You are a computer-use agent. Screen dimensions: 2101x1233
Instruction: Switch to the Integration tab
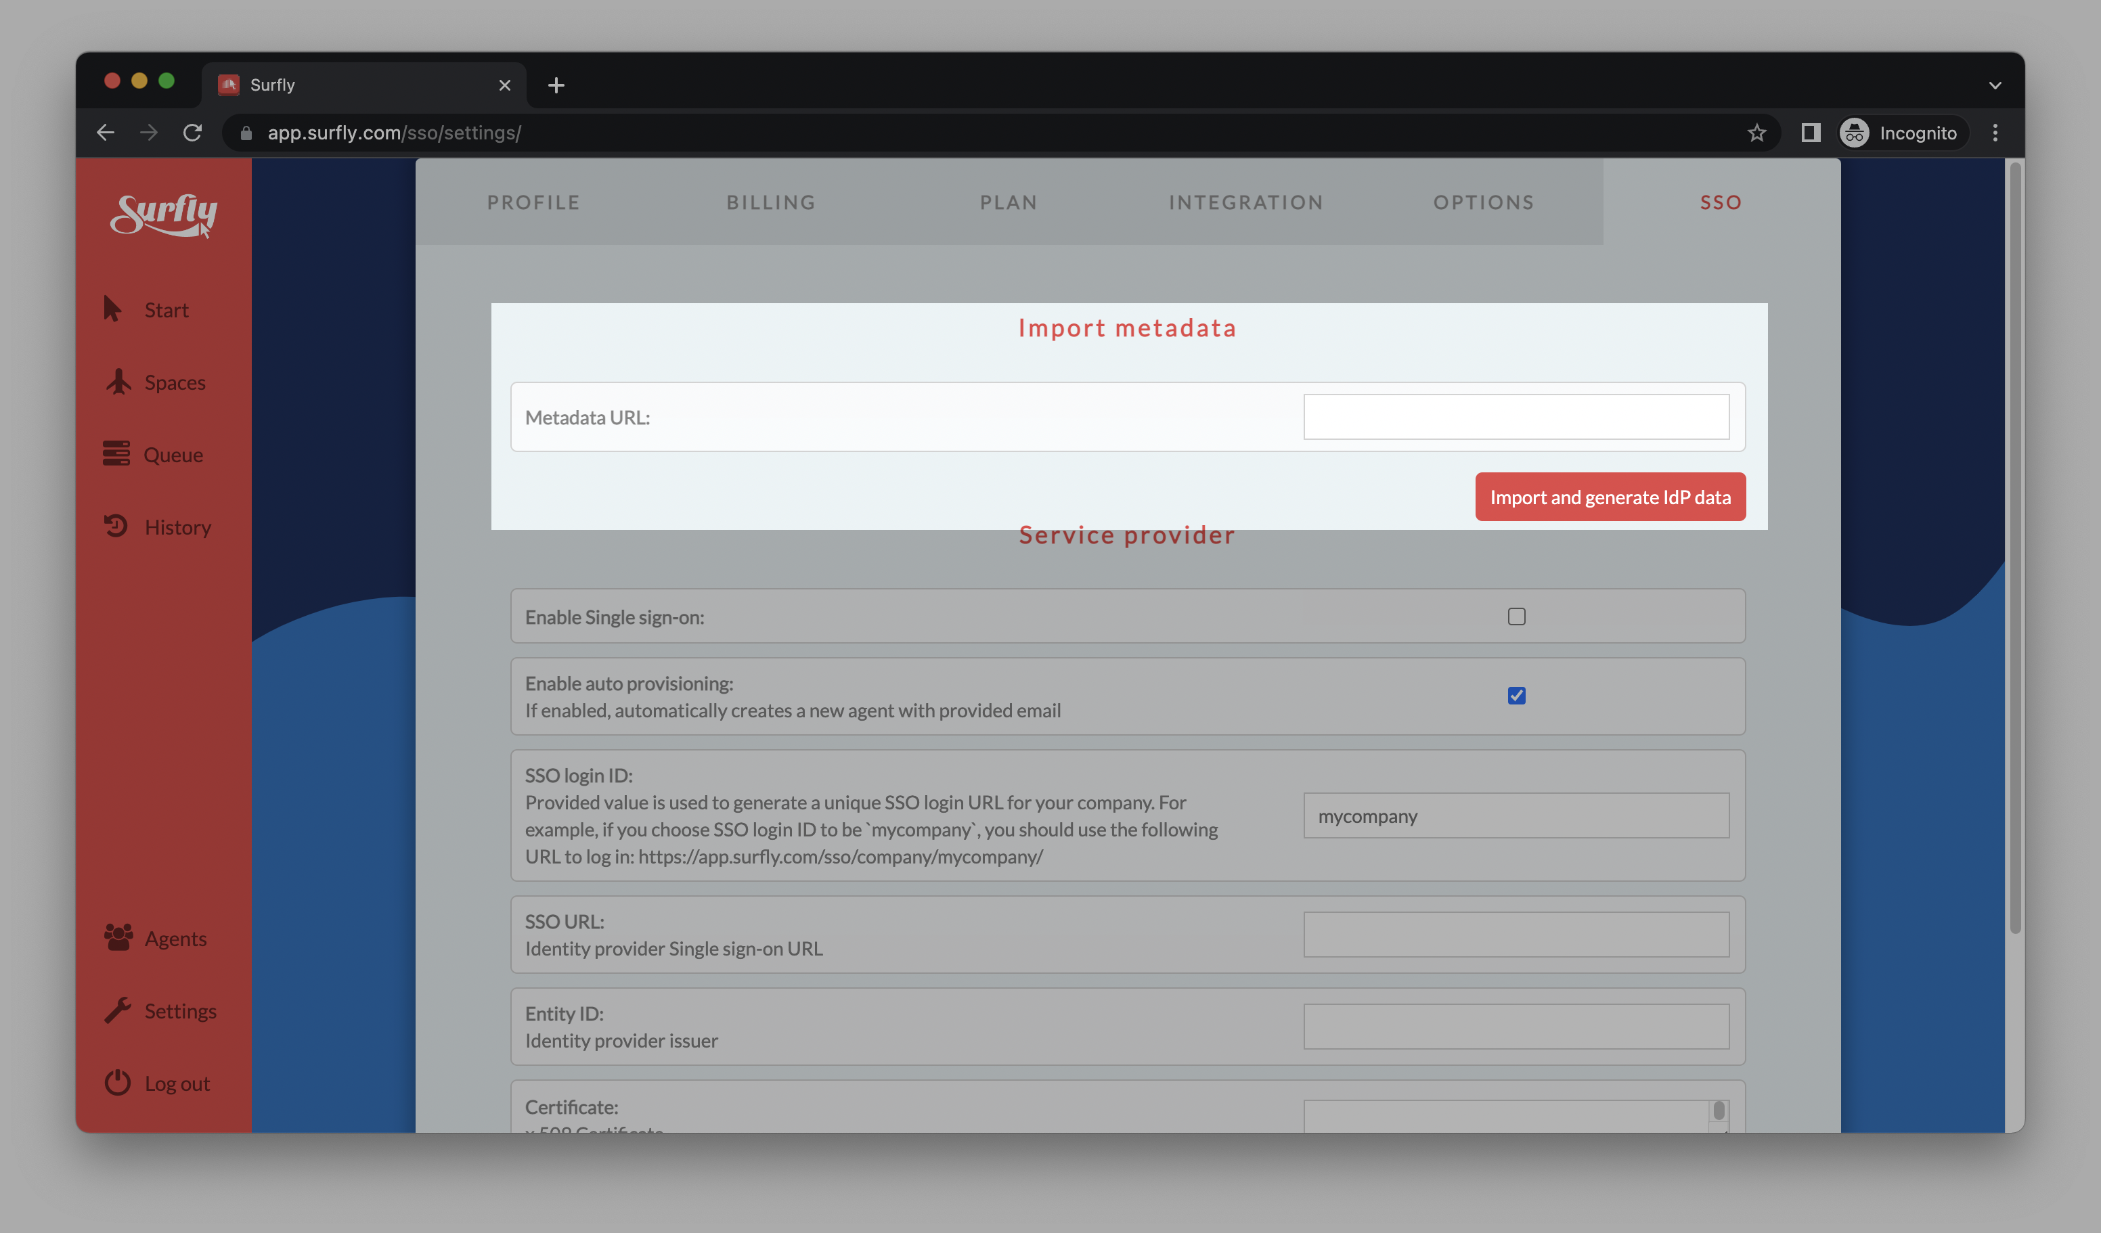tap(1245, 202)
